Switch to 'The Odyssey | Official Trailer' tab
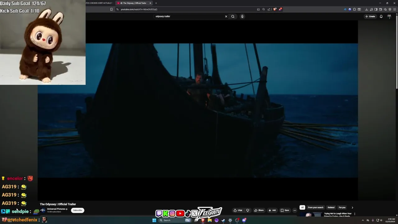 134,3
